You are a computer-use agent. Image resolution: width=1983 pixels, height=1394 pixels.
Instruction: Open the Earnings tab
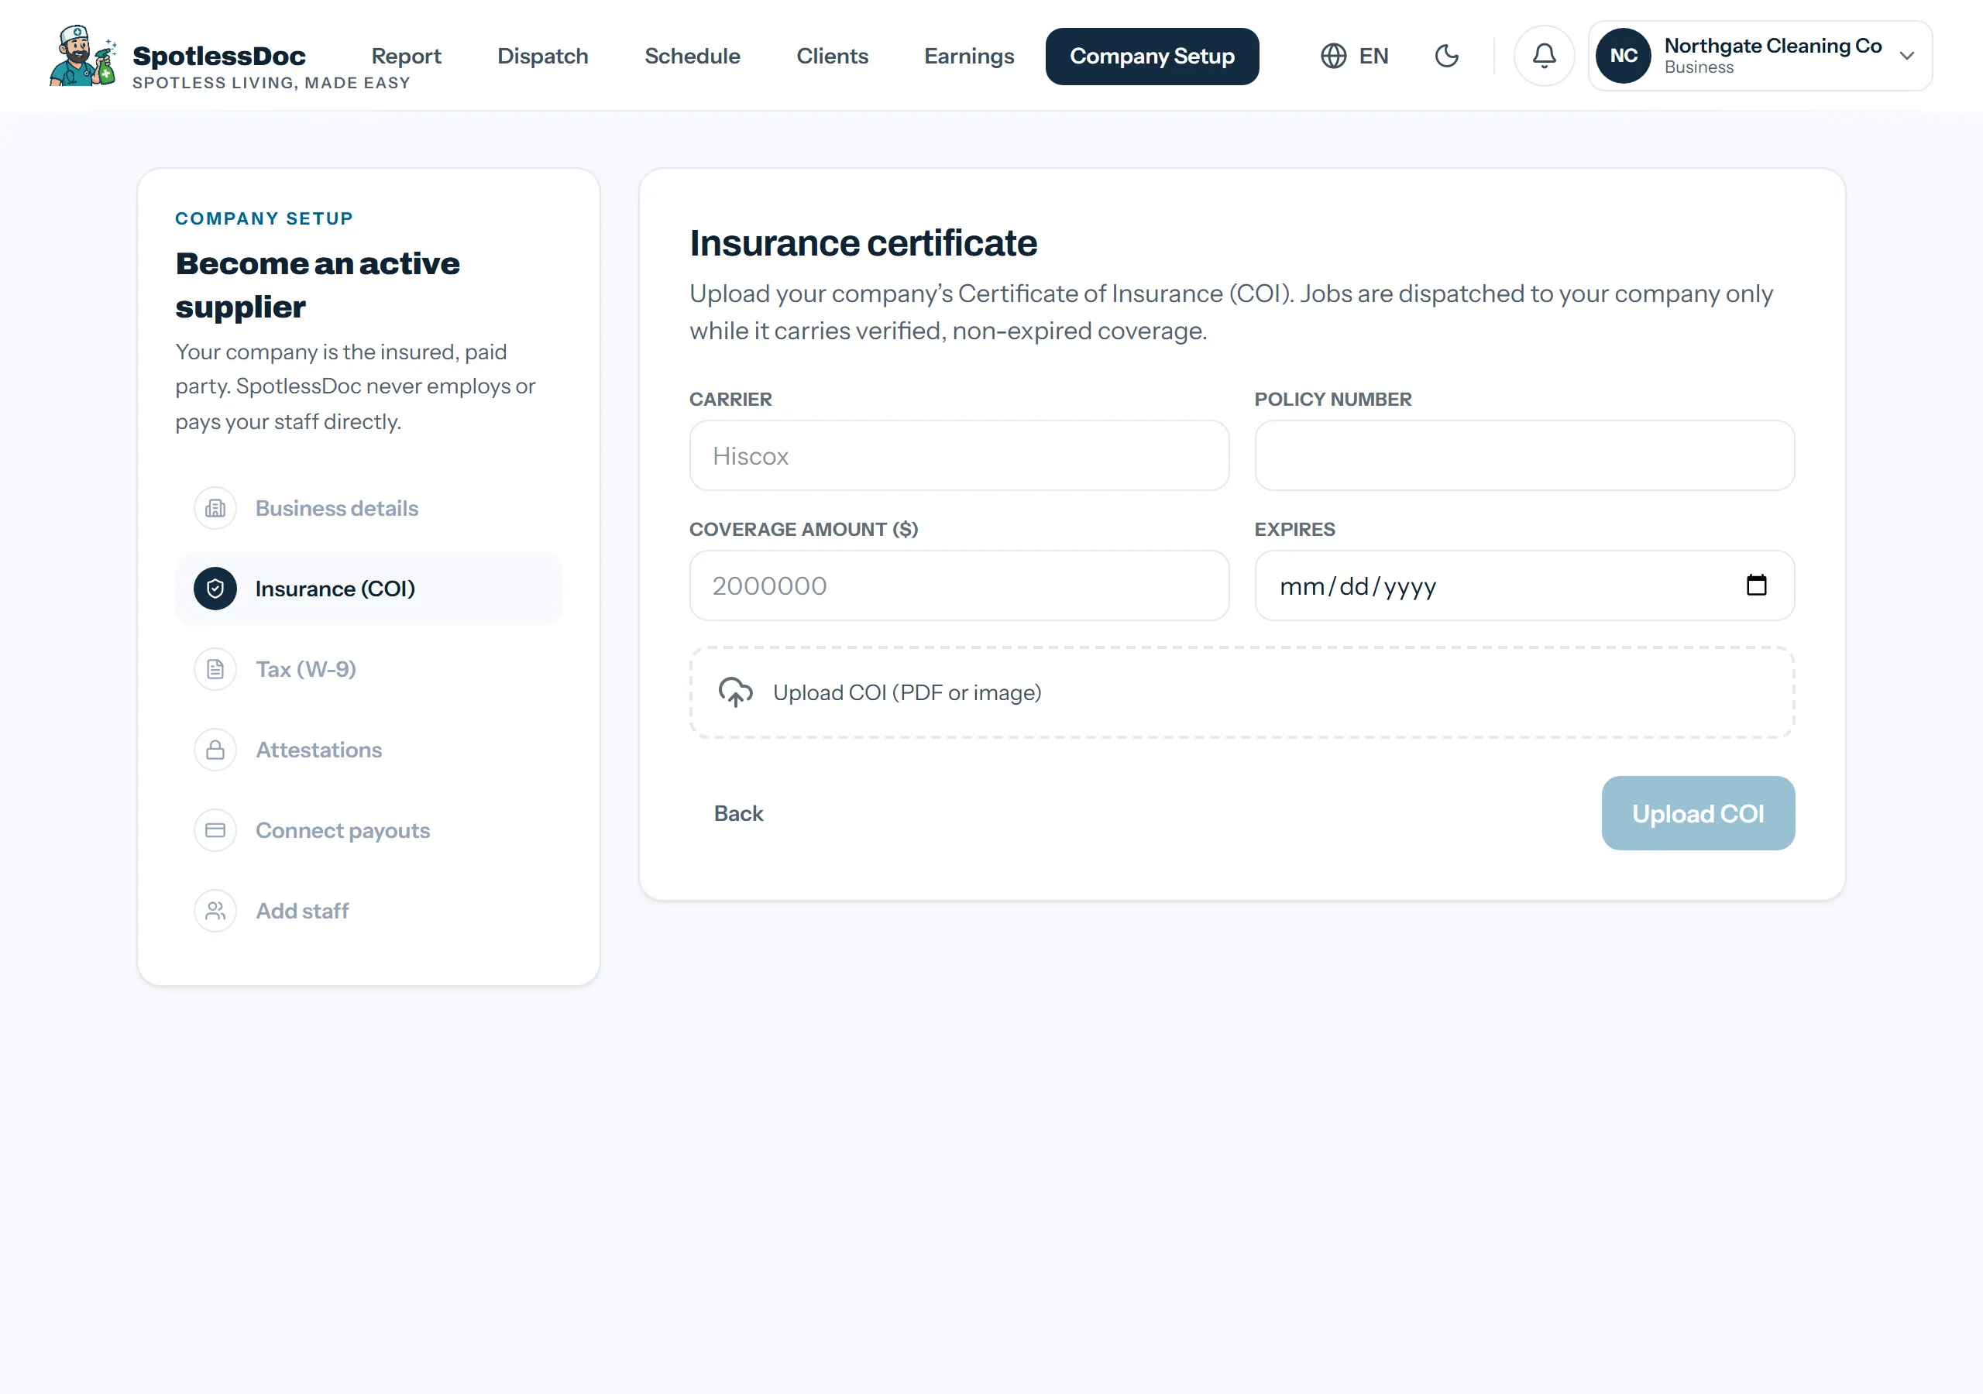pos(969,56)
